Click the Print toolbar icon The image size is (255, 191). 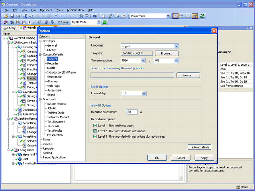click(x=18, y=16)
